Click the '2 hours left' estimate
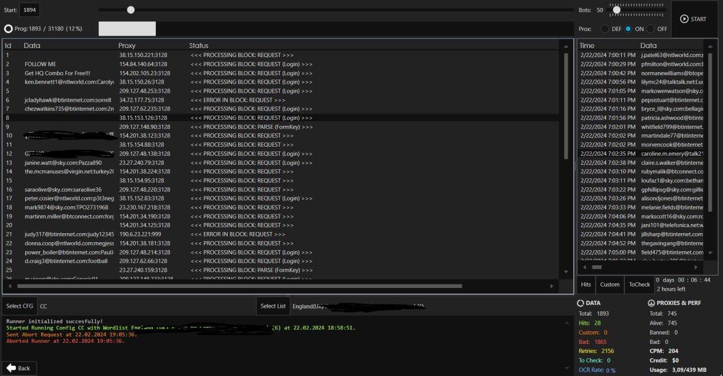Image resolution: width=723 pixels, height=376 pixels. (x=670, y=289)
